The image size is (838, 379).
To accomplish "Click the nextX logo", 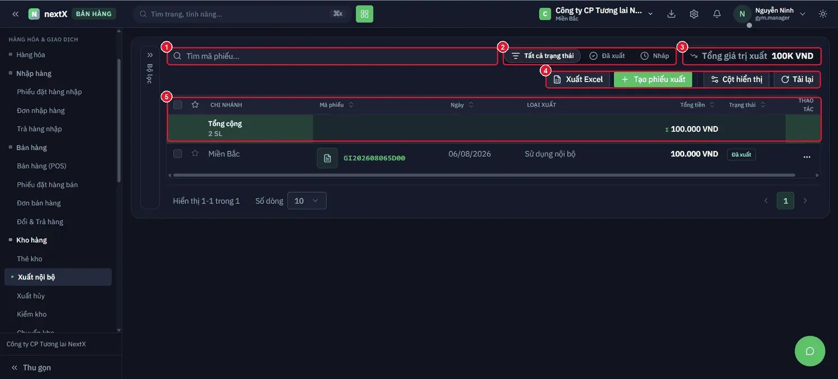I will [48, 14].
